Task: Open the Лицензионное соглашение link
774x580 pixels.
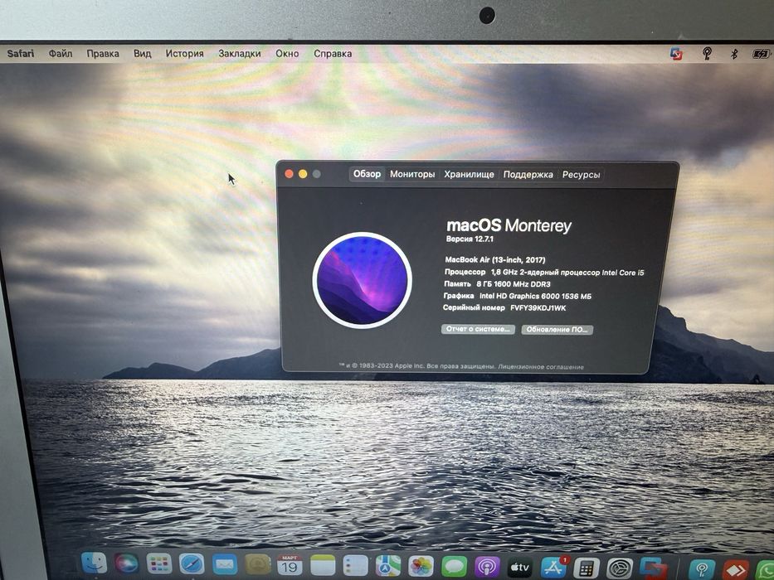Action: [541, 367]
